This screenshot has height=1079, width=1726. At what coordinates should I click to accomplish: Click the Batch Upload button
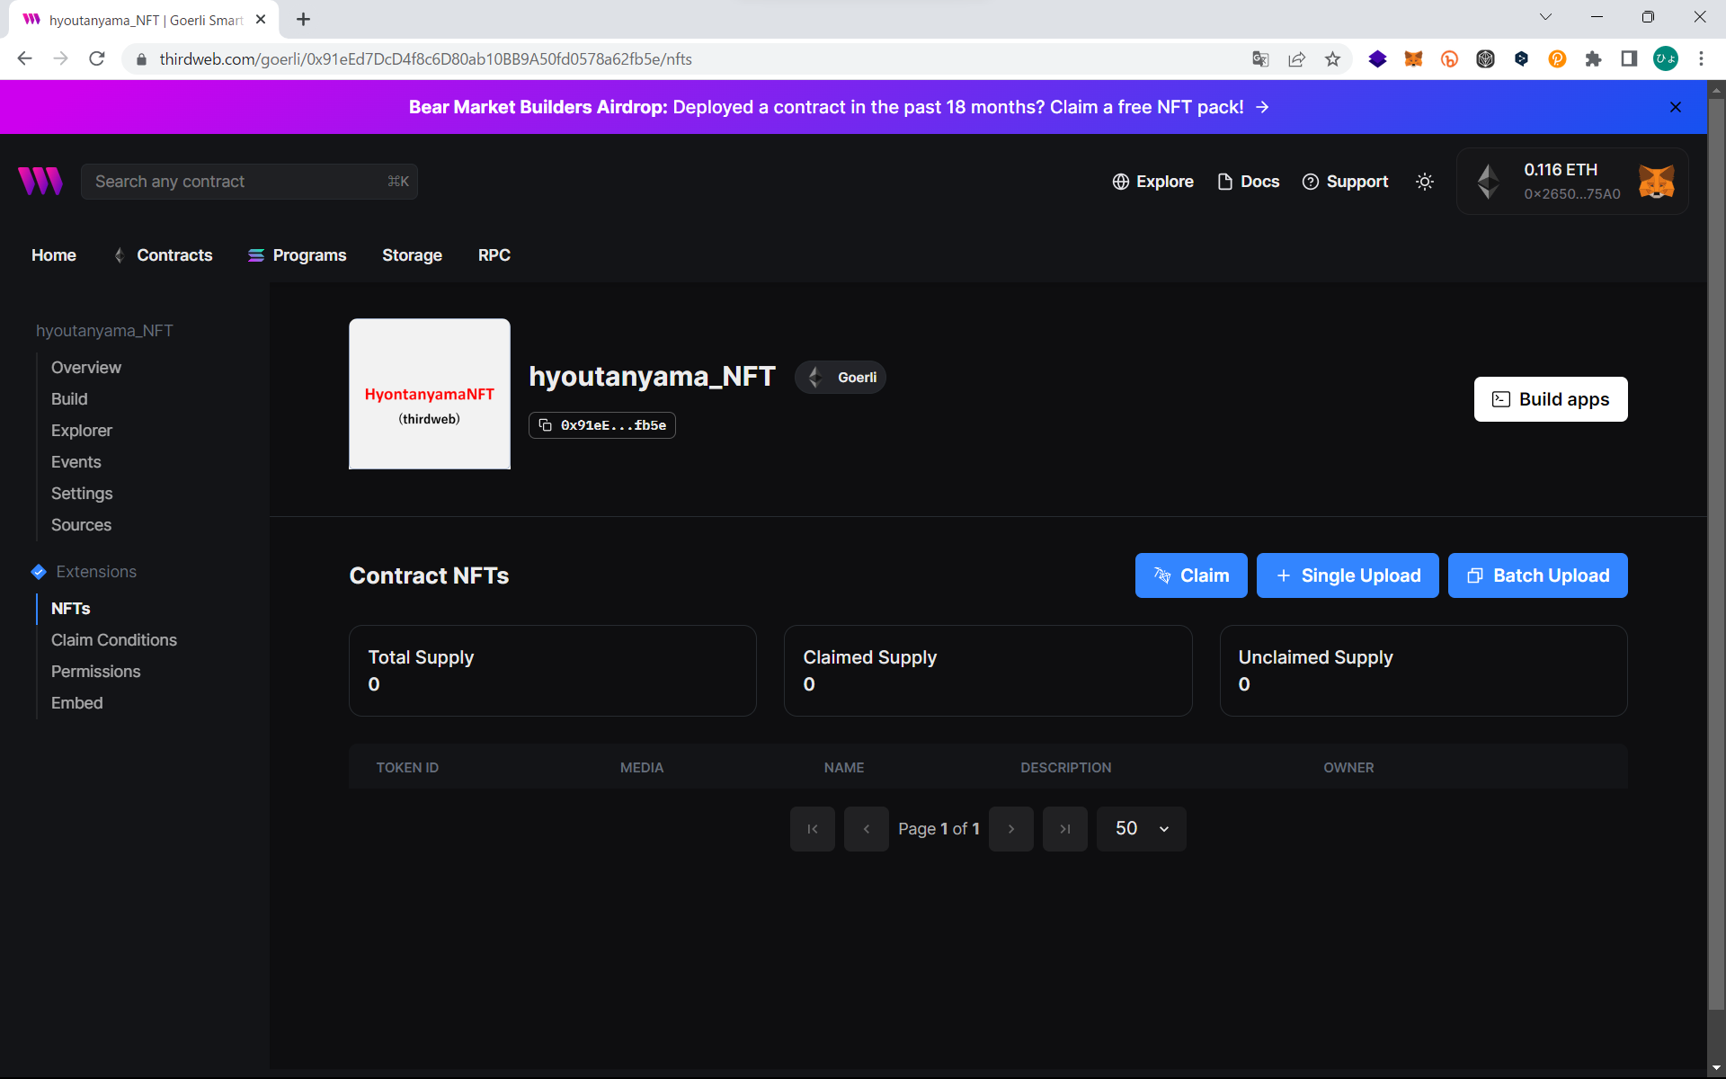[x=1537, y=575]
